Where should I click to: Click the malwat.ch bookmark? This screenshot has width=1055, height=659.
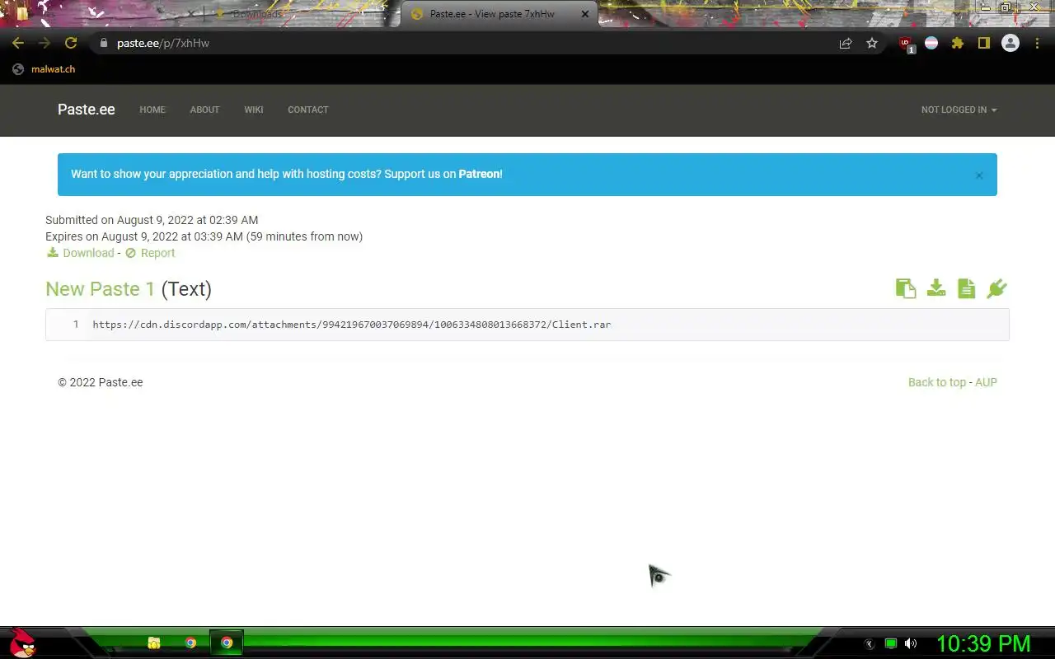(44, 69)
